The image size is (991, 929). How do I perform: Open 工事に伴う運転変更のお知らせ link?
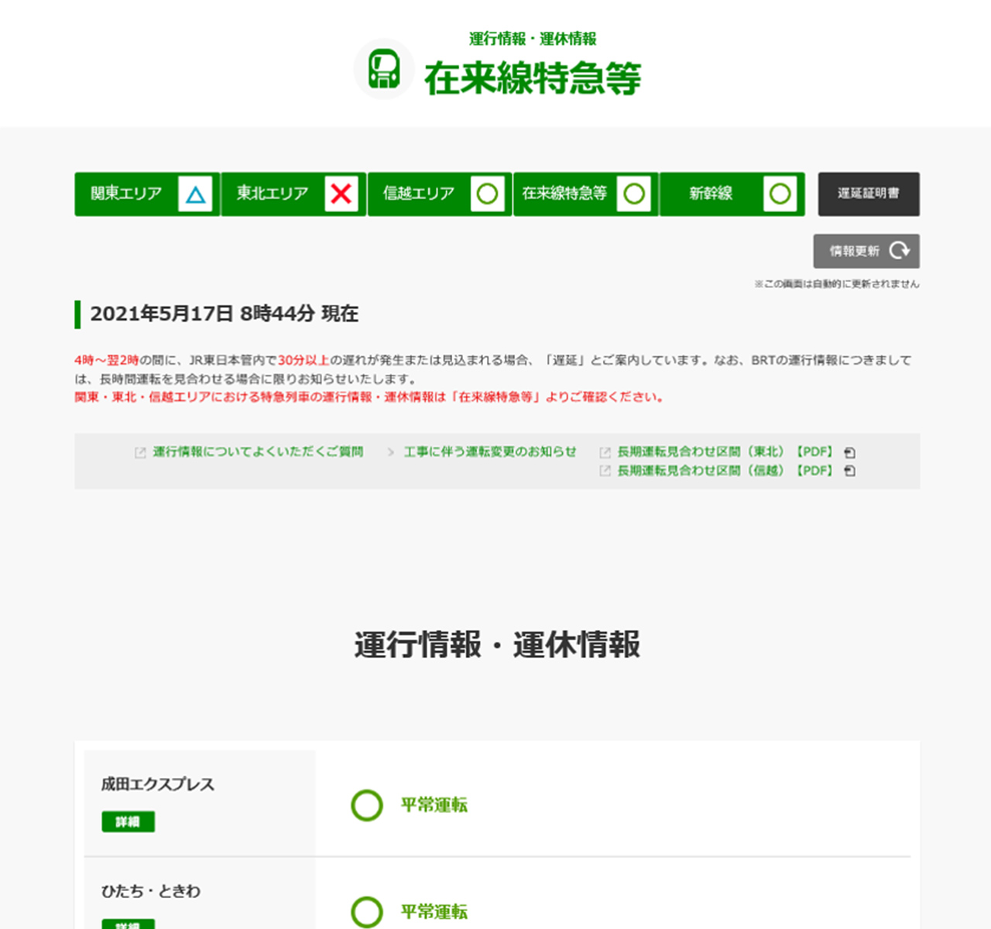tap(490, 452)
